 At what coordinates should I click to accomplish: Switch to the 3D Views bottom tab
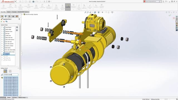click(14, 97)
